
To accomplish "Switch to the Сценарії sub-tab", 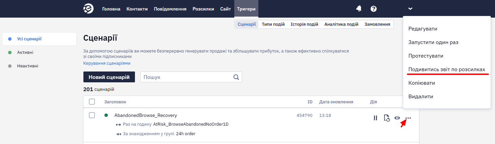I will [247, 24].
